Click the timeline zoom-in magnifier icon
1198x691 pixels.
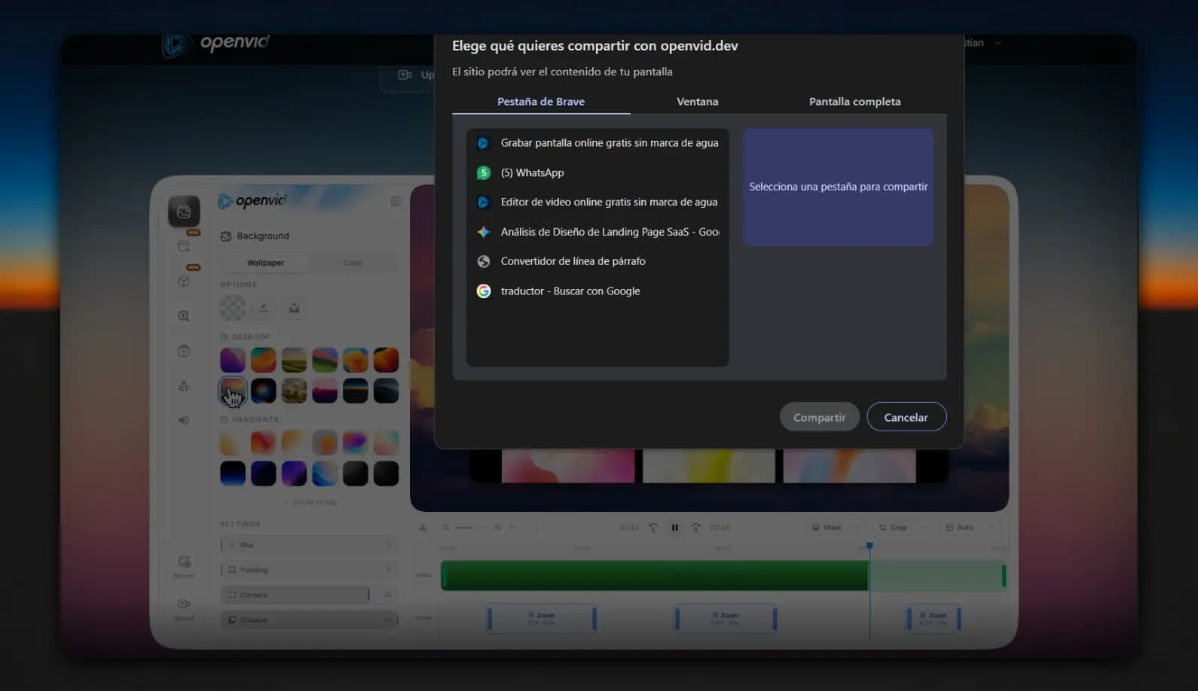(x=497, y=528)
